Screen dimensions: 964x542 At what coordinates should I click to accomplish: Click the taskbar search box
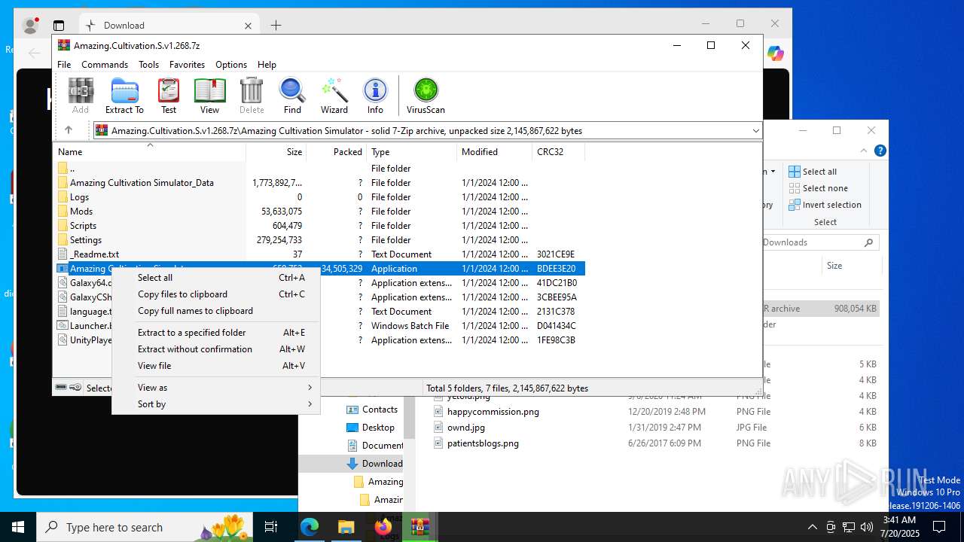point(145,527)
